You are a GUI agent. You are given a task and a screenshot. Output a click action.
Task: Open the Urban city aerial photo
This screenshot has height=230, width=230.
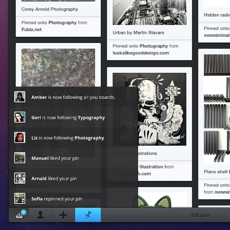pos(149,12)
